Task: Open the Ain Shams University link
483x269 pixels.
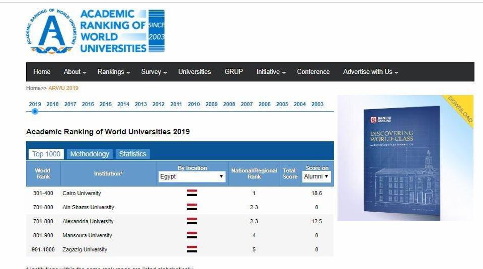Action: coord(88,208)
